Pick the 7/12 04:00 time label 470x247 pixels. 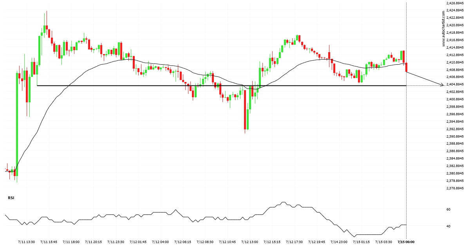point(161,242)
